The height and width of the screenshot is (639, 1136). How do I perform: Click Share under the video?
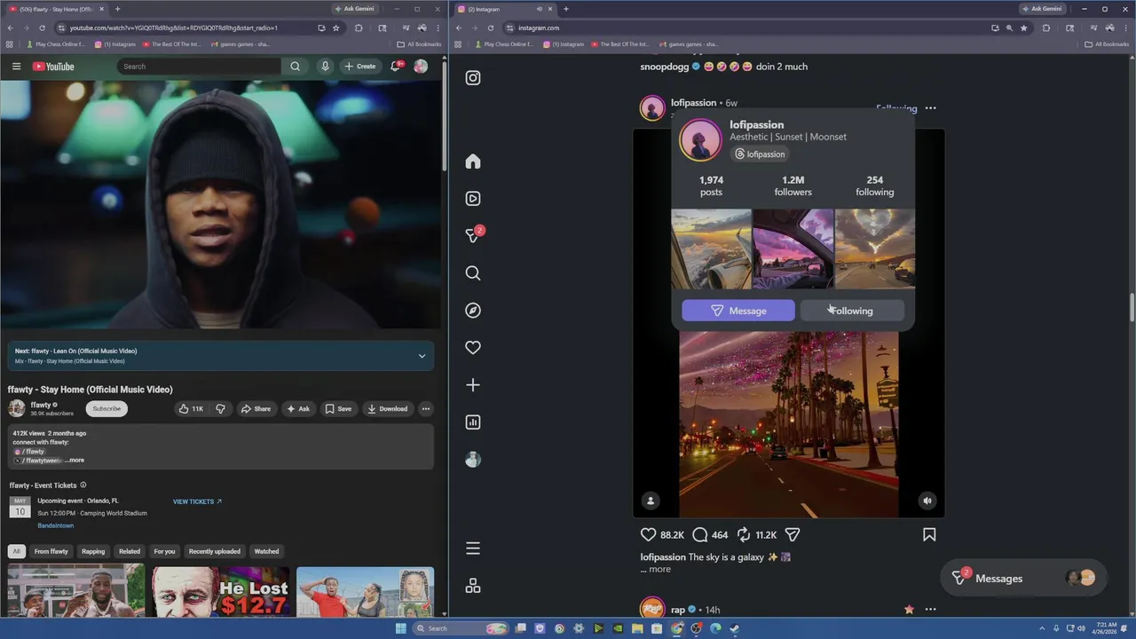tap(256, 409)
